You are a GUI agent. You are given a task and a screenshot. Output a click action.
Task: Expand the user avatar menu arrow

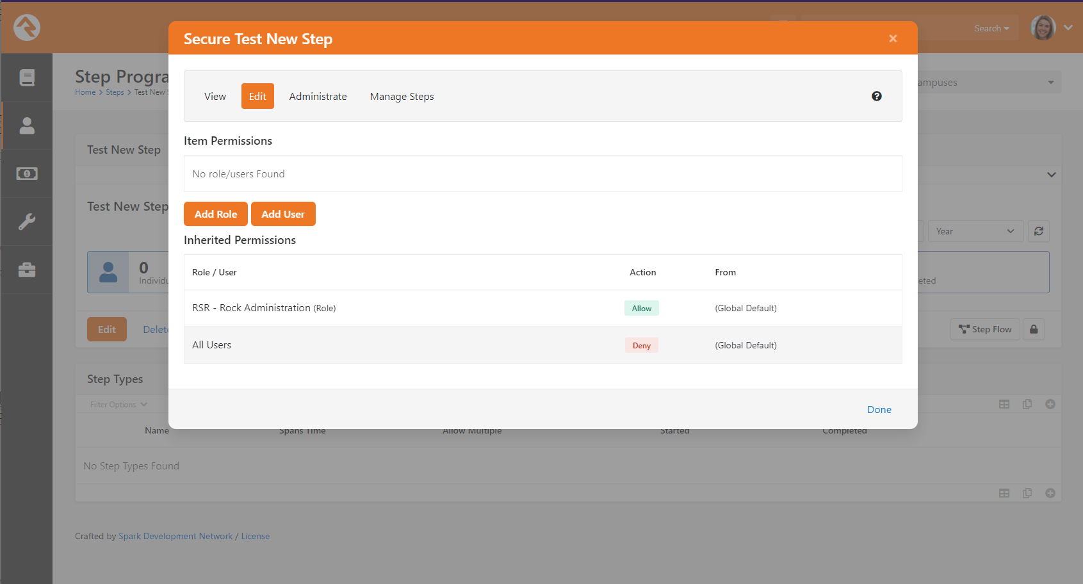tap(1068, 28)
